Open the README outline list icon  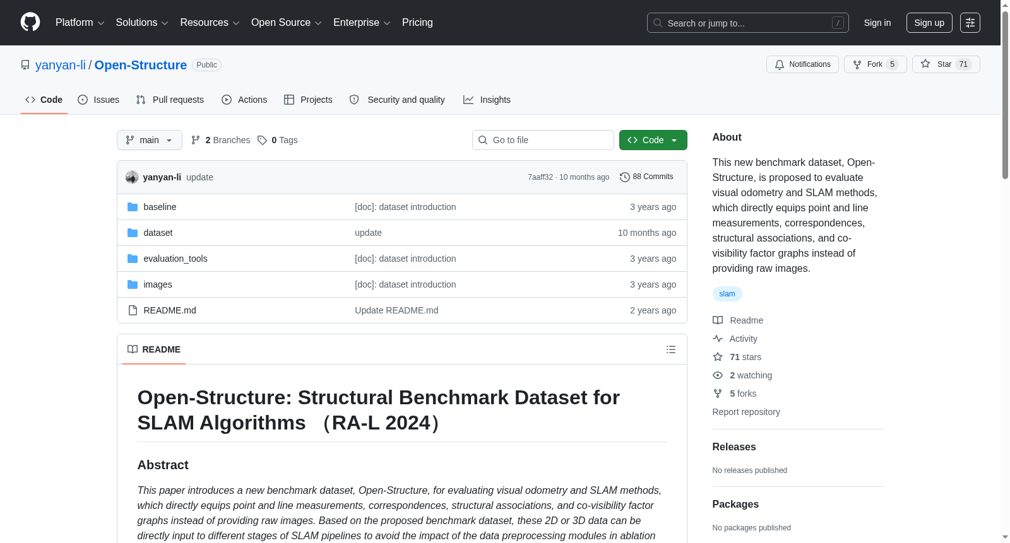click(671, 349)
